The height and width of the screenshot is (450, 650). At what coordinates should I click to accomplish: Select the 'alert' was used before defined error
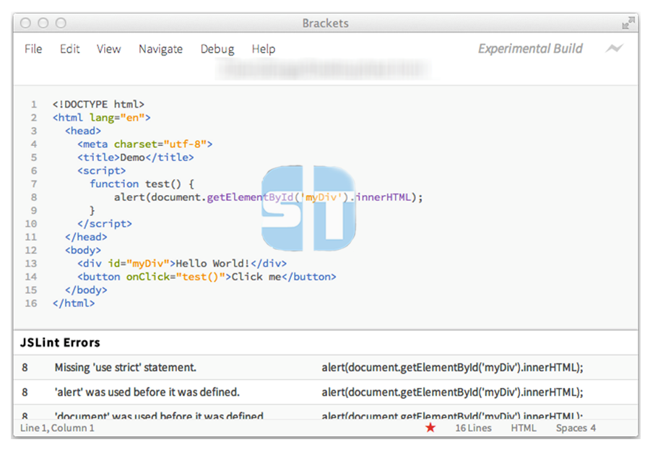pos(326,392)
